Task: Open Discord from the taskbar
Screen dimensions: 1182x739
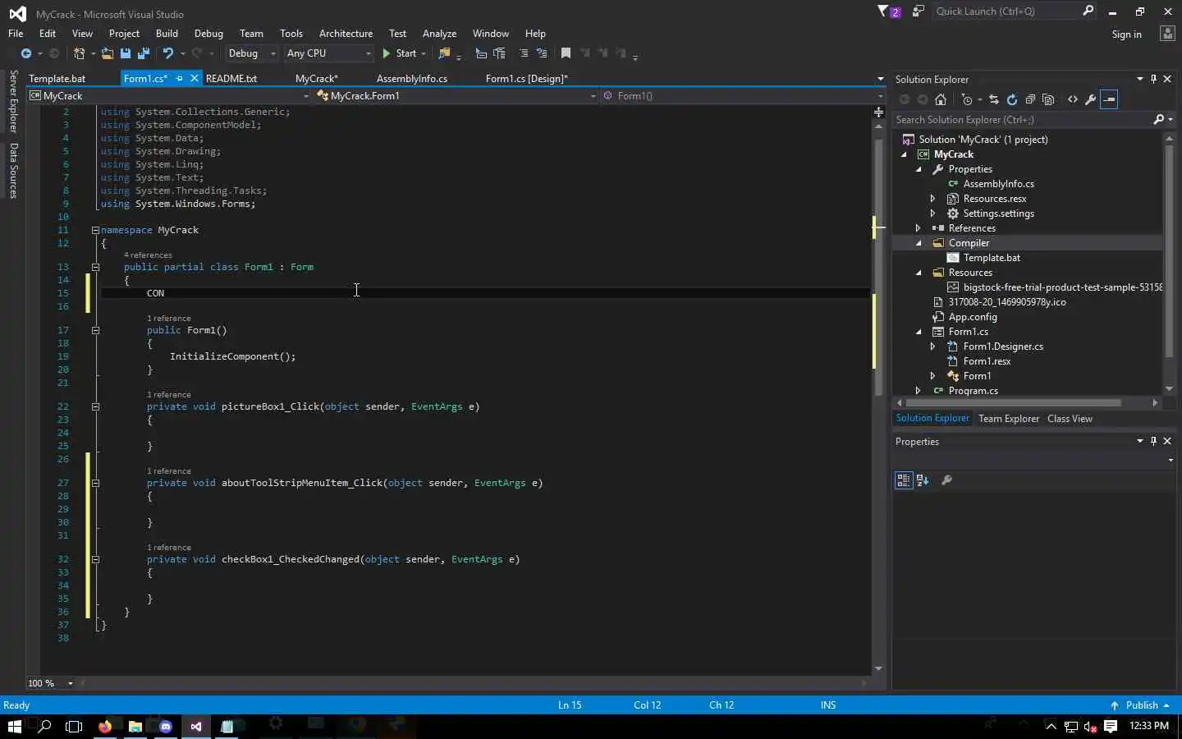Action: (x=166, y=726)
